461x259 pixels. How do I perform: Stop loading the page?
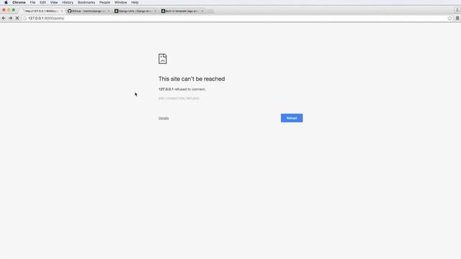pos(17,18)
